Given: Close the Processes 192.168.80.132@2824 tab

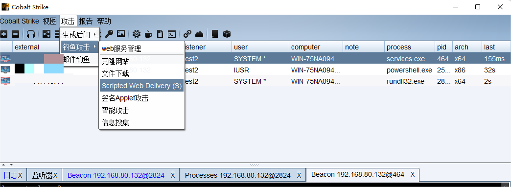Looking at the screenshot, I should tap(299, 175).
